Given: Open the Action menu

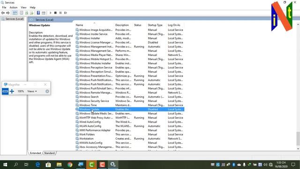Looking at the screenshot, I should tap(14, 8).
